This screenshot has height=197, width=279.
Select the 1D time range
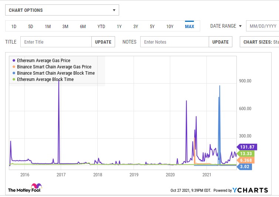14,27
